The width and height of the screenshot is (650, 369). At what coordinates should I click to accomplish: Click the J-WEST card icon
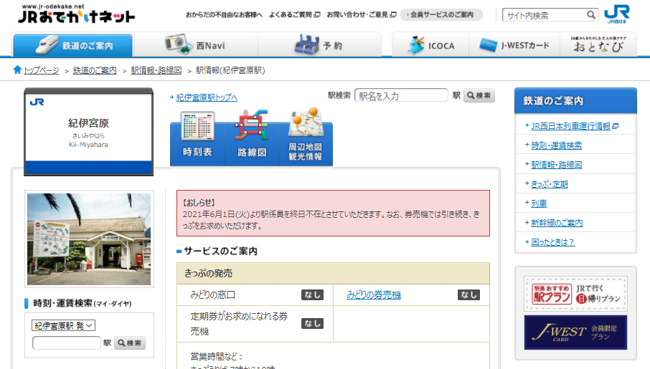click(x=488, y=44)
